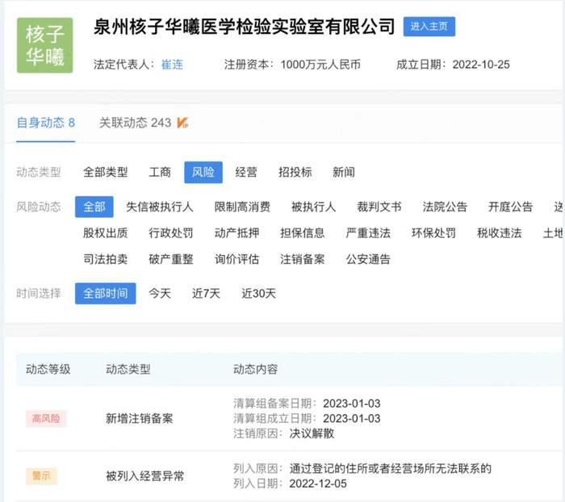Viewport: 565px width, 502px height.
Task: Click 动态等级 column header
Action: coord(48,369)
